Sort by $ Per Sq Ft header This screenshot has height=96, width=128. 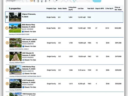109,9
